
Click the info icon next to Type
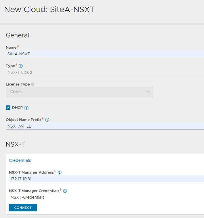pyautogui.click(x=21, y=66)
